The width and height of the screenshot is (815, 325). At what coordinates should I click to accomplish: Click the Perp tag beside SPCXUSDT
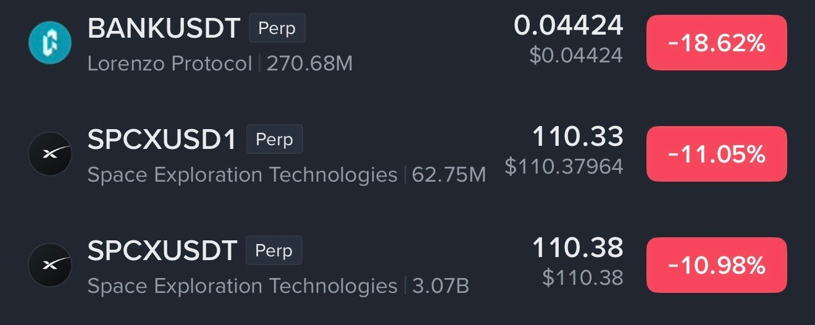[274, 251]
